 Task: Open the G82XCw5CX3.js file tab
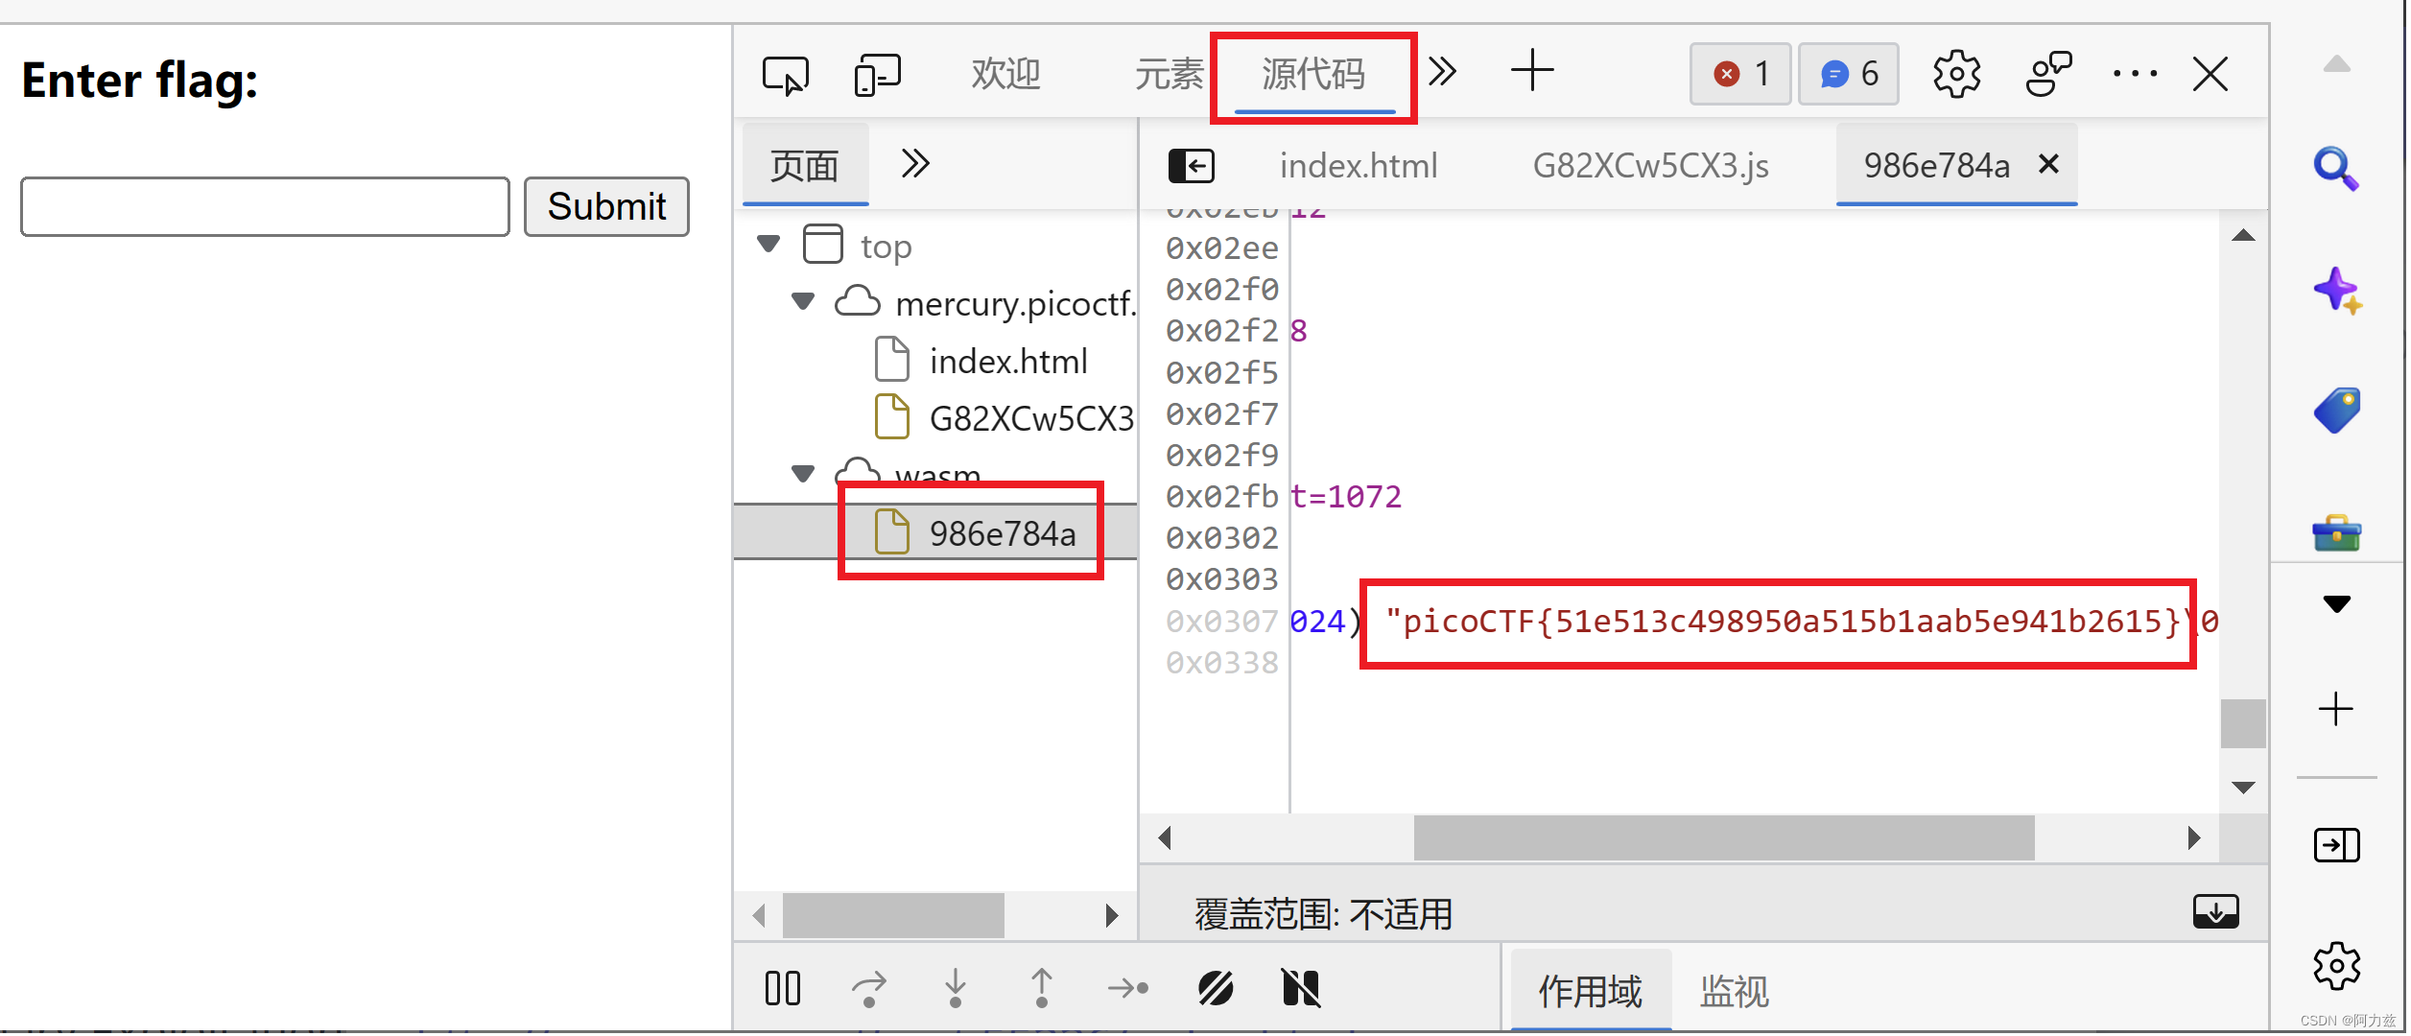[x=1649, y=166]
